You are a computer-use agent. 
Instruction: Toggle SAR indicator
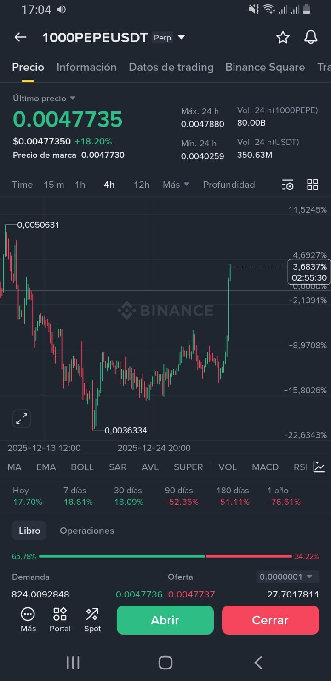pyautogui.click(x=118, y=467)
